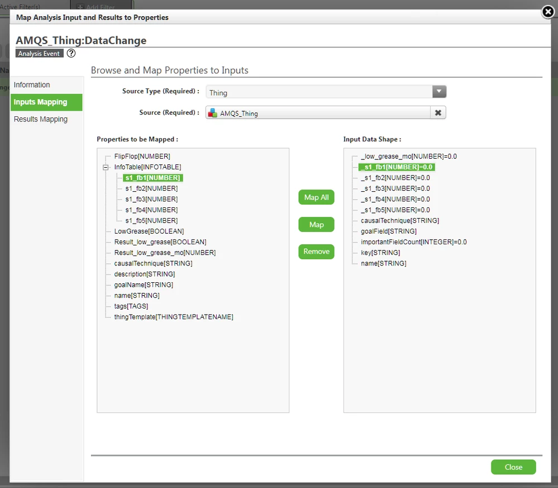The height and width of the screenshot is (488, 558).
Task: Select name[STRING] in properties list
Action: tap(137, 295)
